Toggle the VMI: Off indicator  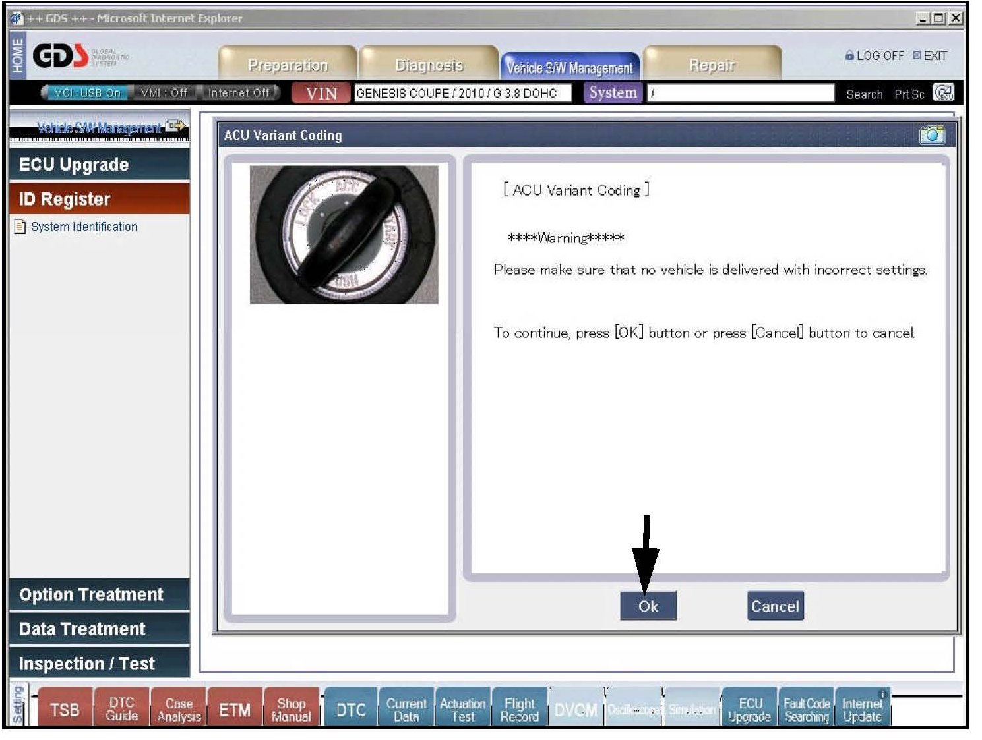point(164,93)
